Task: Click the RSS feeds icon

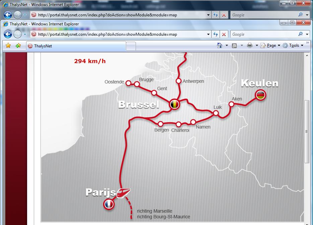Action: 234,46
